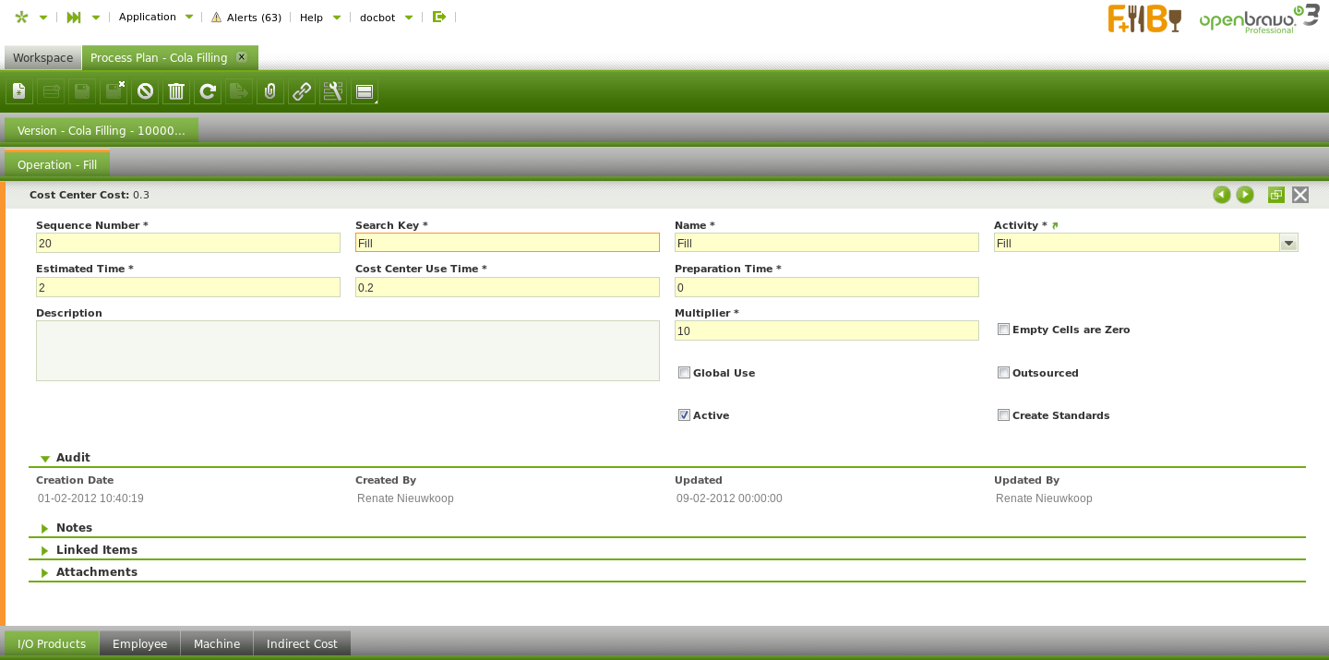Expand the Notes section

(x=74, y=528)
